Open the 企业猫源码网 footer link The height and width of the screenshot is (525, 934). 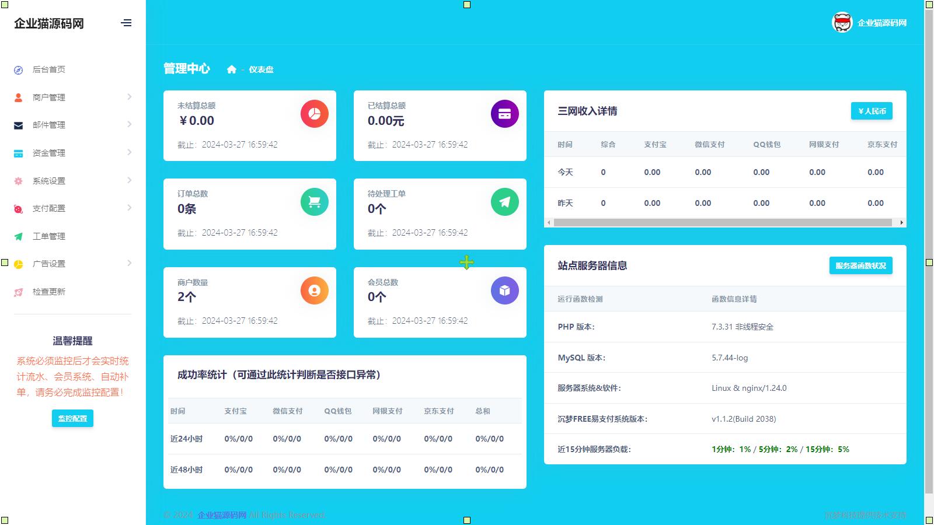click(222, 515)
